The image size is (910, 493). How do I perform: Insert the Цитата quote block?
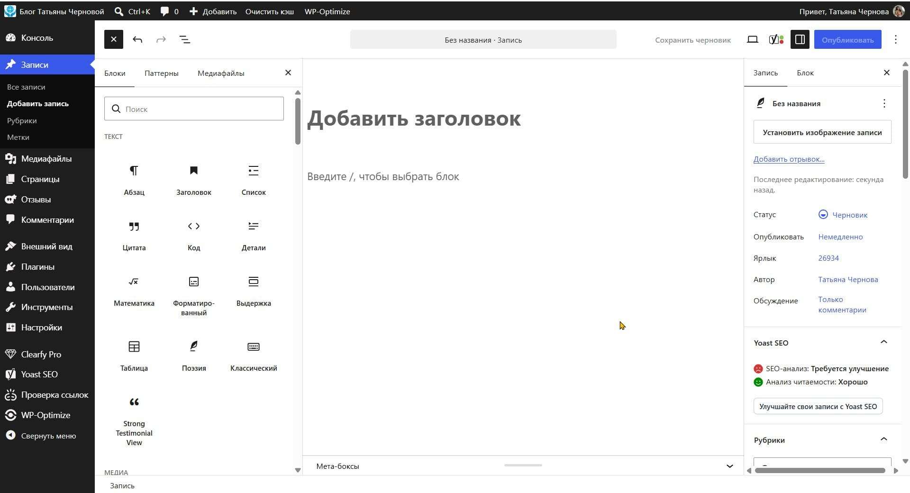(134, 236)
